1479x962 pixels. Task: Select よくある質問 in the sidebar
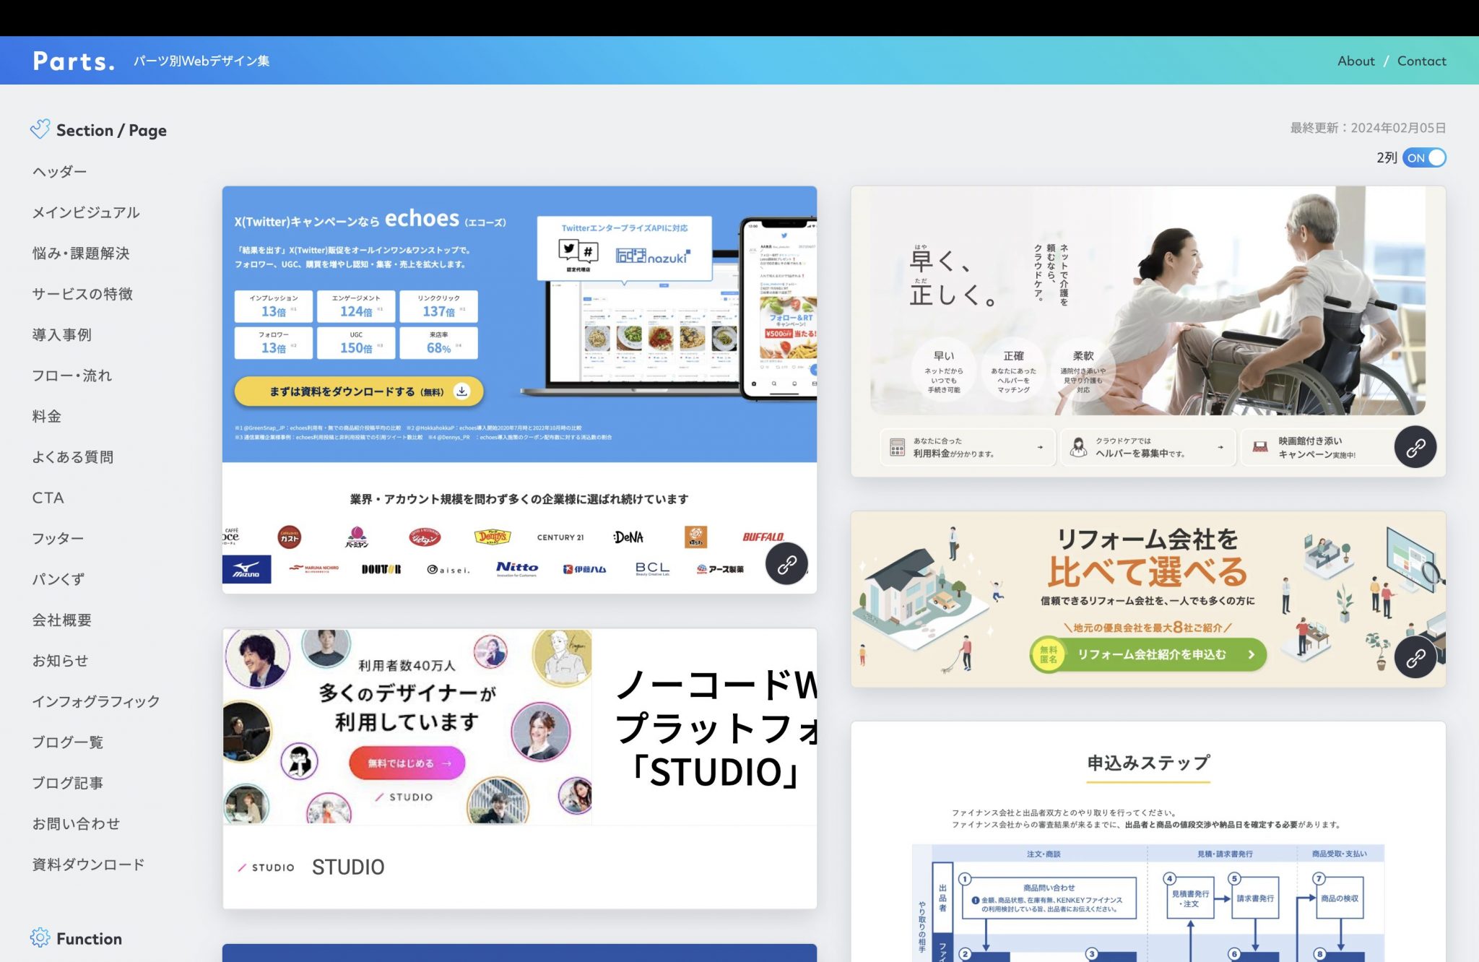click(x=72, y=456)
